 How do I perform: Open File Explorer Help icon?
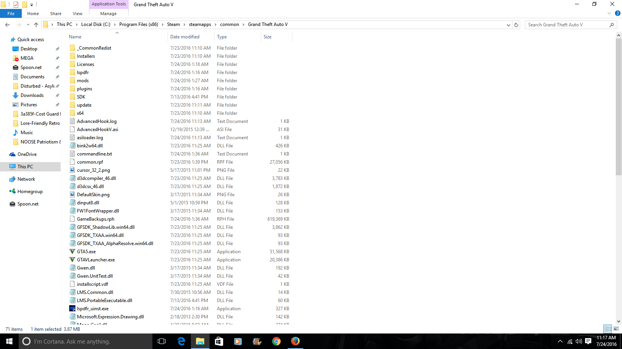point(617,14)
